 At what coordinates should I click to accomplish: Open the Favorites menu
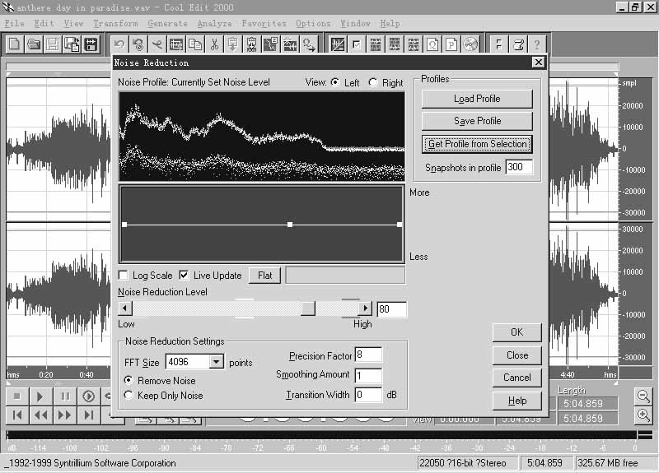pos(264,24)
